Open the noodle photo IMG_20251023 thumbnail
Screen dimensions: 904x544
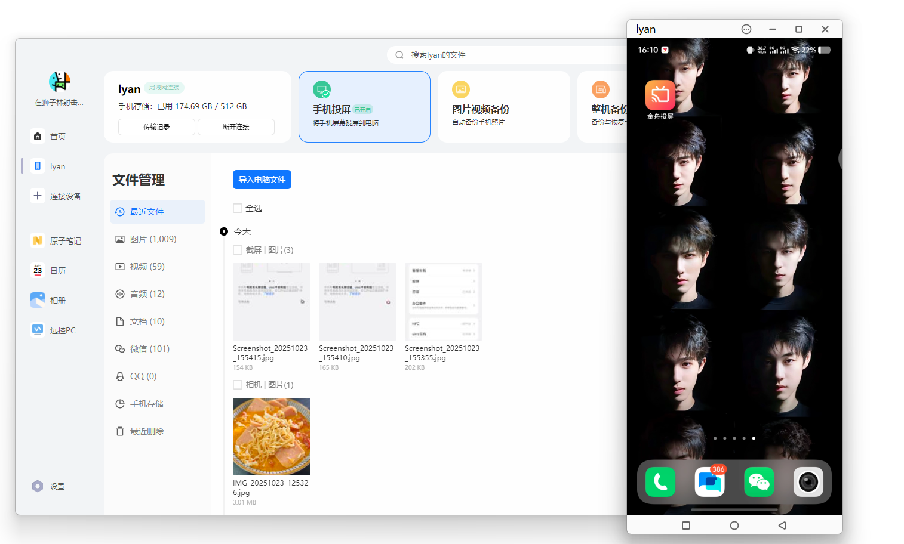[x=272, y=437]
